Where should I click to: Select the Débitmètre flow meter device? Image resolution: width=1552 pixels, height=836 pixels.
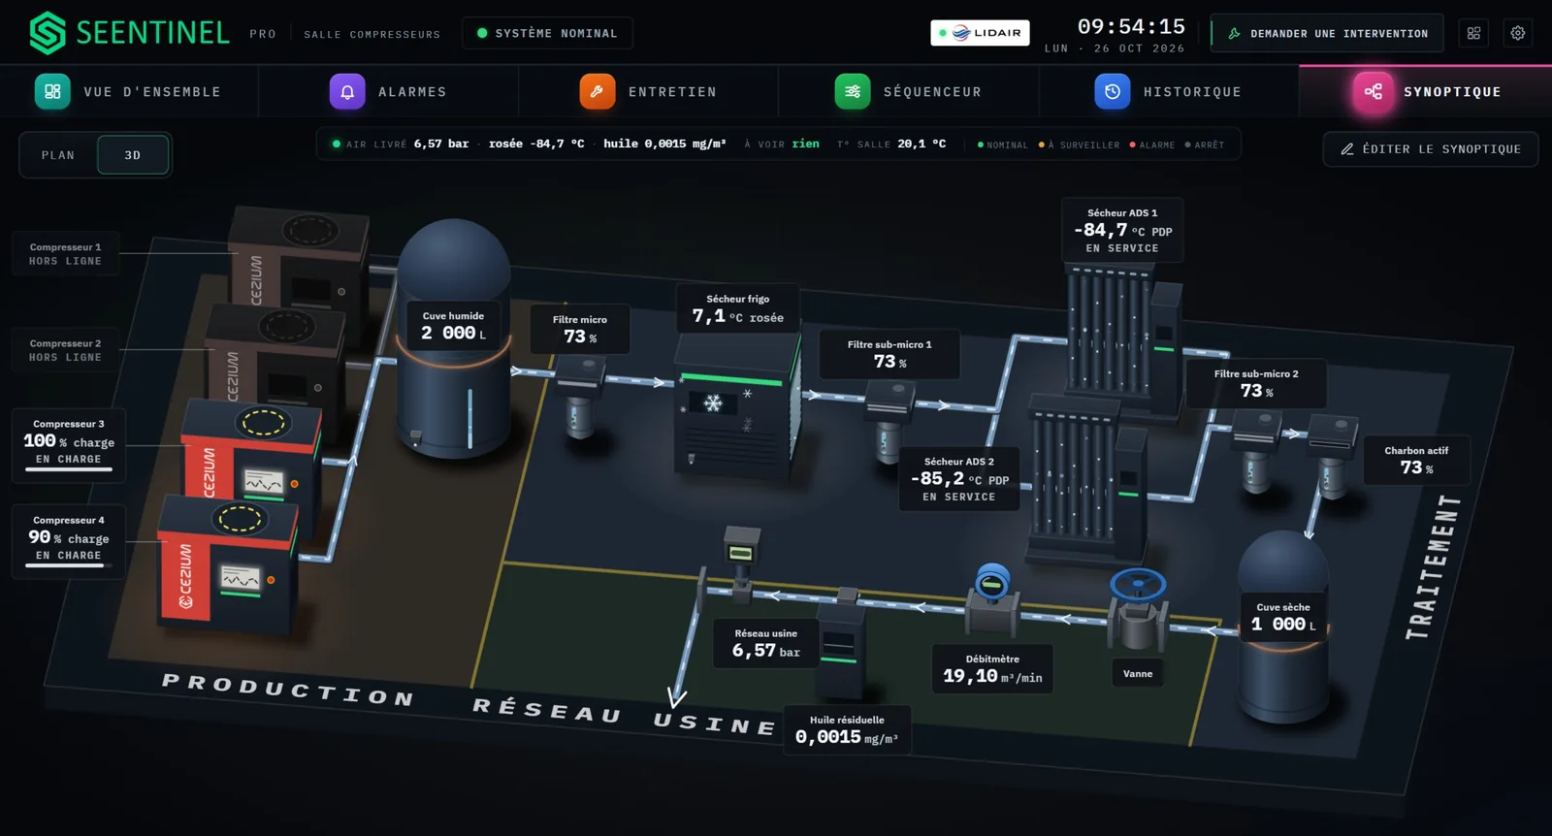[992, 601]
